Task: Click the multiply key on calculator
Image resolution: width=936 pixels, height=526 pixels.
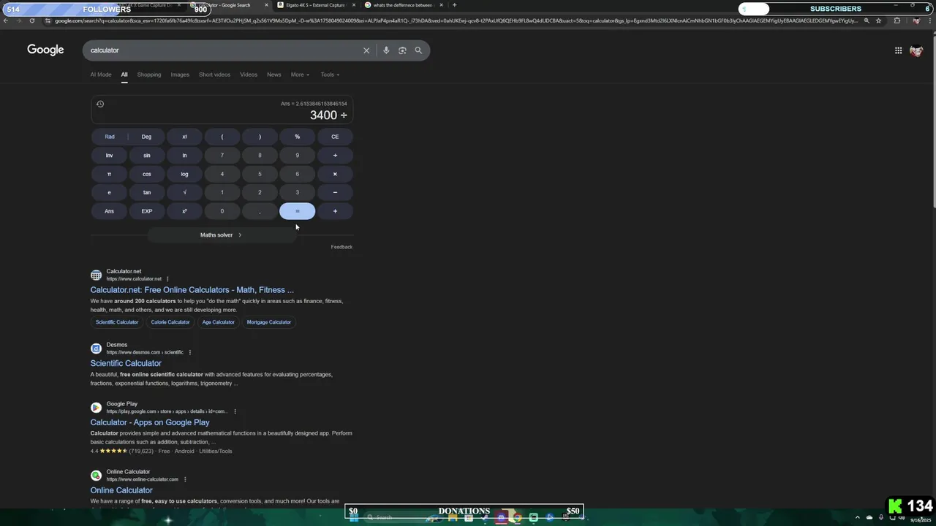Action: click(x=335, y=174)
